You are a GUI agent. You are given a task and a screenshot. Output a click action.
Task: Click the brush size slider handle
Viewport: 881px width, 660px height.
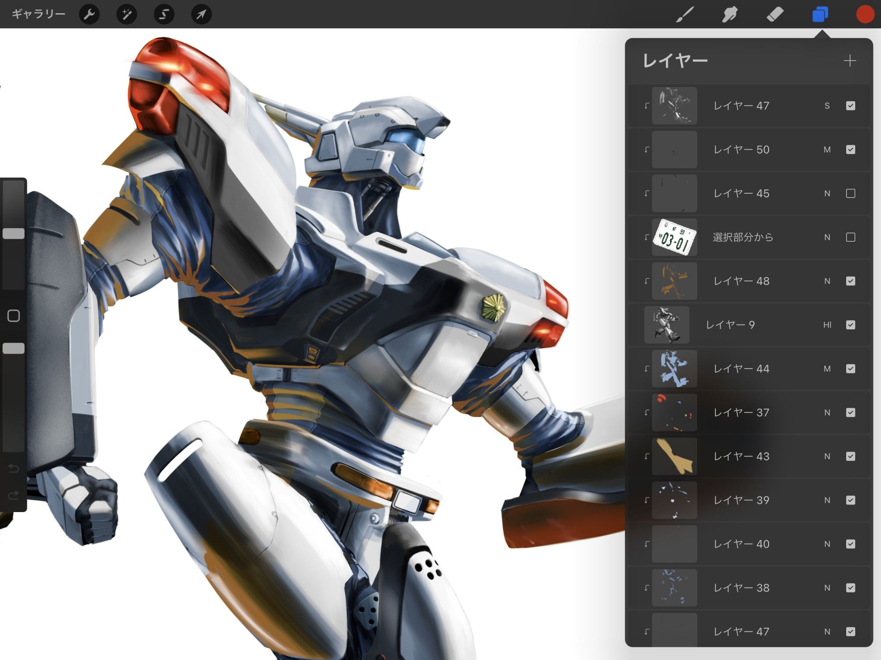point(14,233)
